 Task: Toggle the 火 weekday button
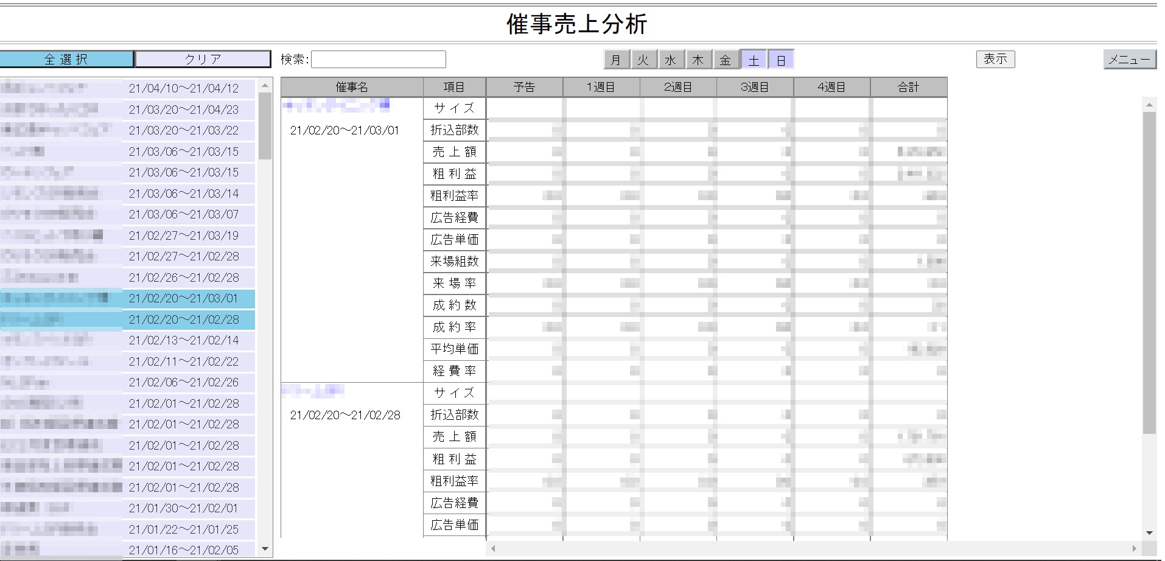pos(643,60)
